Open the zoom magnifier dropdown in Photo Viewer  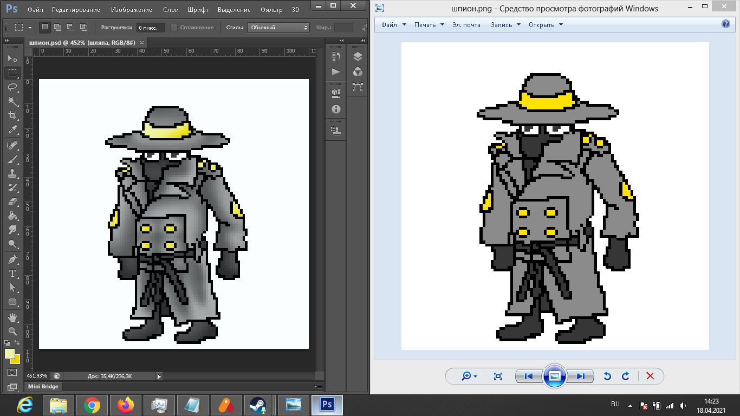click(469, 376)
